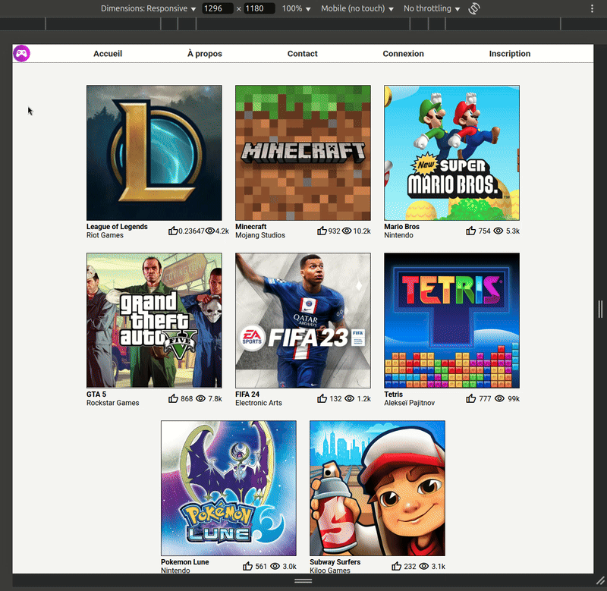The image size is (607, 591).
Task: Open the DevTools three-dot options menu
Action: click(592, 9)
